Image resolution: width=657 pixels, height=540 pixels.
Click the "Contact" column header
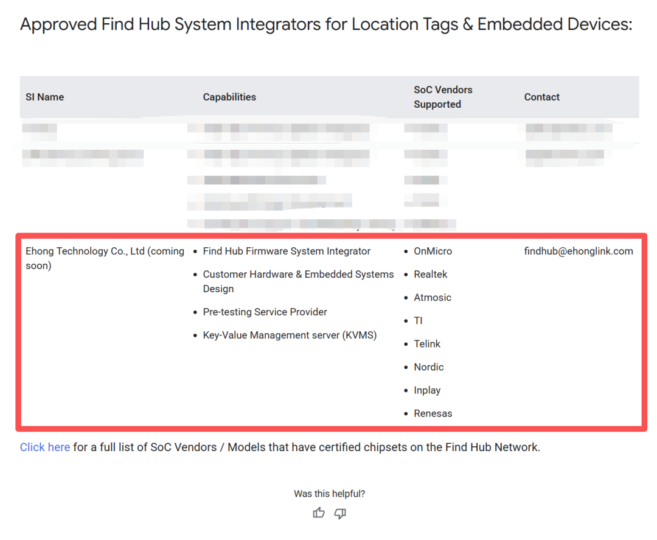(542, 97)
